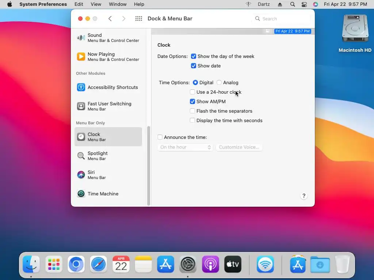Viewport: 374px width, 280px height.
Task: Open the Apple menu
Action: (9, 4)
